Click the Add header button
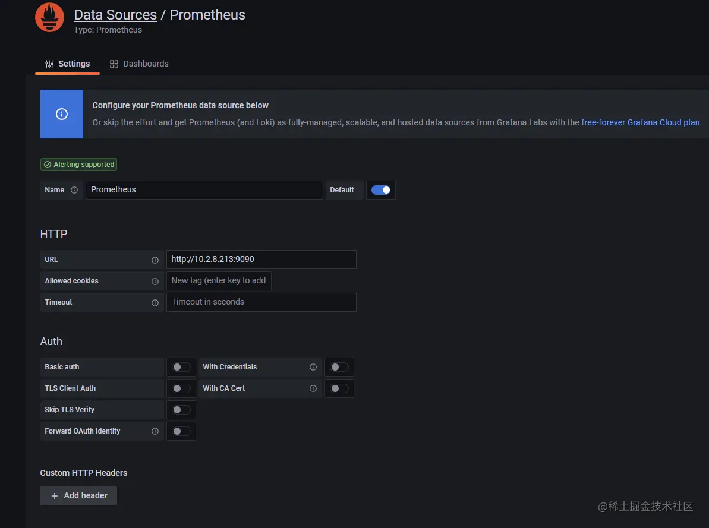This screenshot has width=709, height=528. [x=78, y=496]
